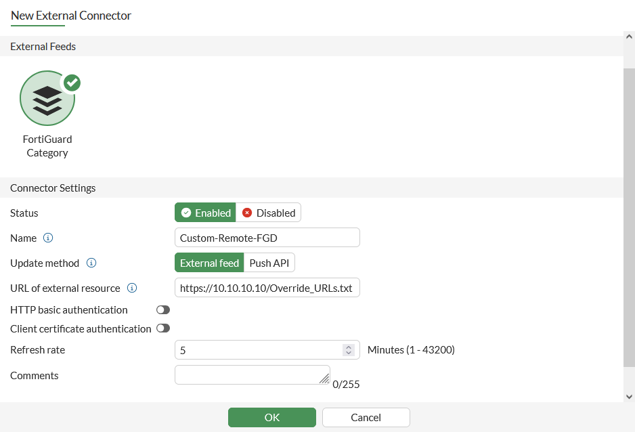Screen dimensions: 635x432
Task: Choose External feed update method
Action: point(209,263)
